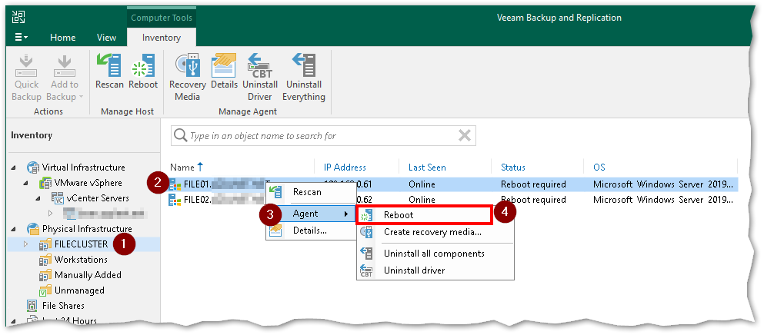Open the main application menu dropdown

click(x=22, y=38)
